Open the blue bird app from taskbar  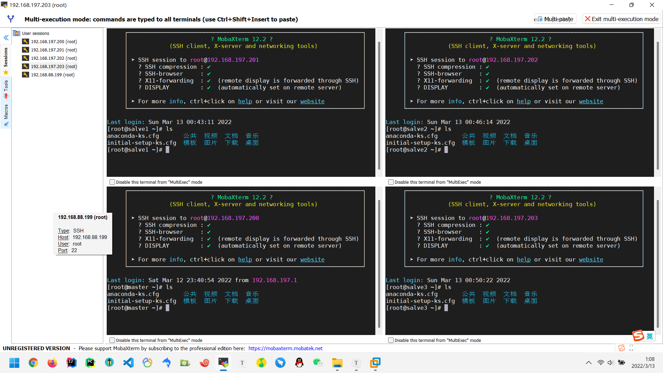pos(280,363)
